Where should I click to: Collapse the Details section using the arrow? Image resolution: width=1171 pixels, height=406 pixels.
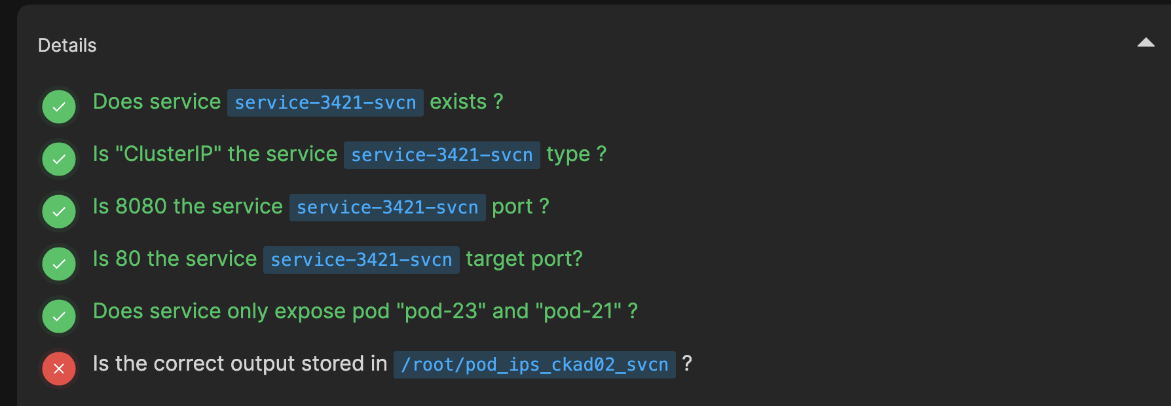[1145, 43]
